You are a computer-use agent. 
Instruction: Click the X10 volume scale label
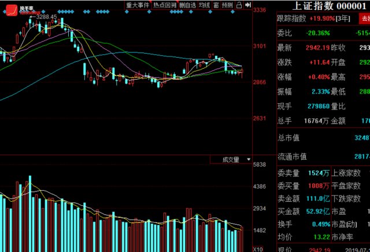tap(258, 250)
